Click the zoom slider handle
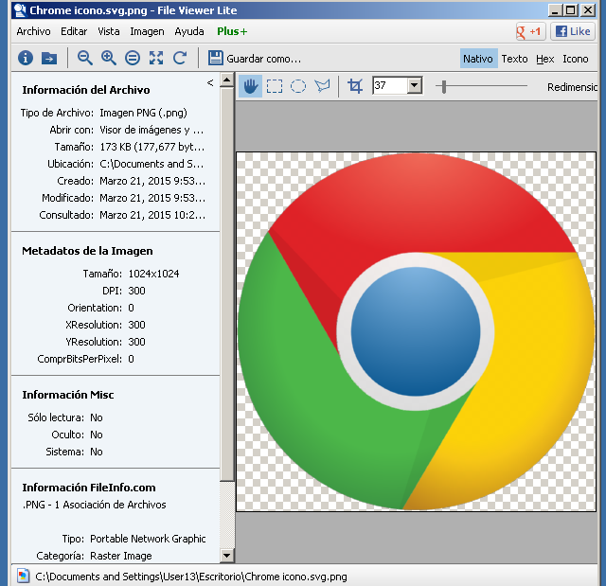The height and width of the screenshot is (586, 606). [x=444, y=86]
